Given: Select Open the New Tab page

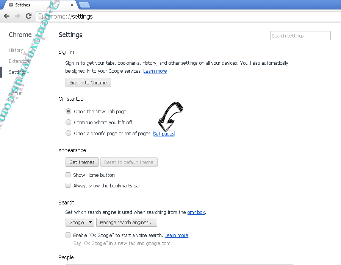Looking at the screenshot, I should pyautogui.click(x=68, y=111).
